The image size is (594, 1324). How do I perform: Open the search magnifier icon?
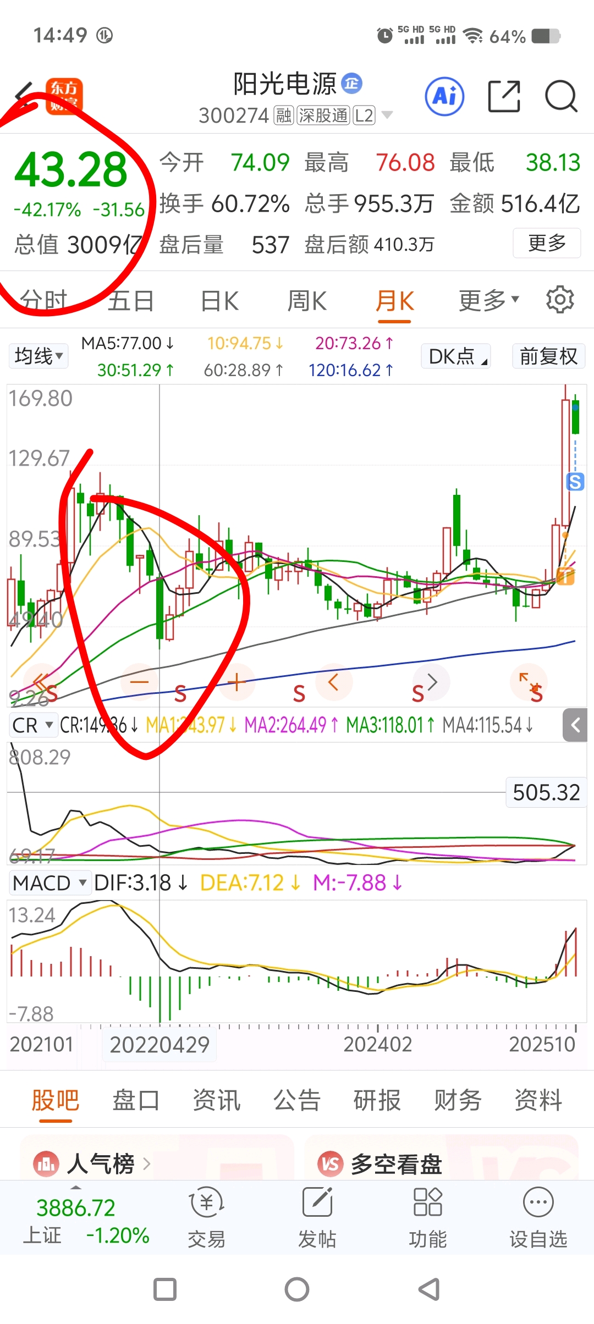point(561,96)
